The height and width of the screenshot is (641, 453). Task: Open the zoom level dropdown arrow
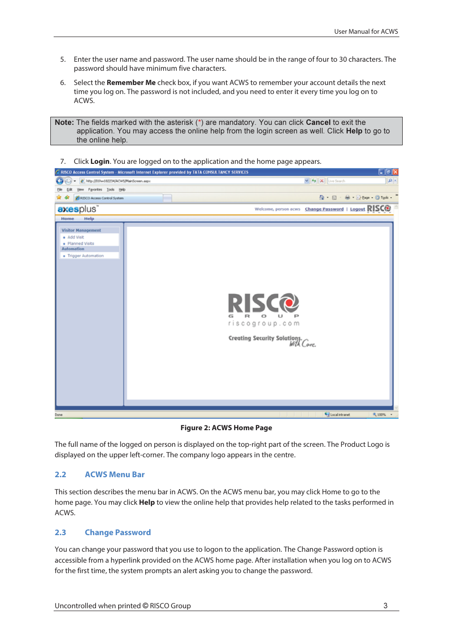391,415
